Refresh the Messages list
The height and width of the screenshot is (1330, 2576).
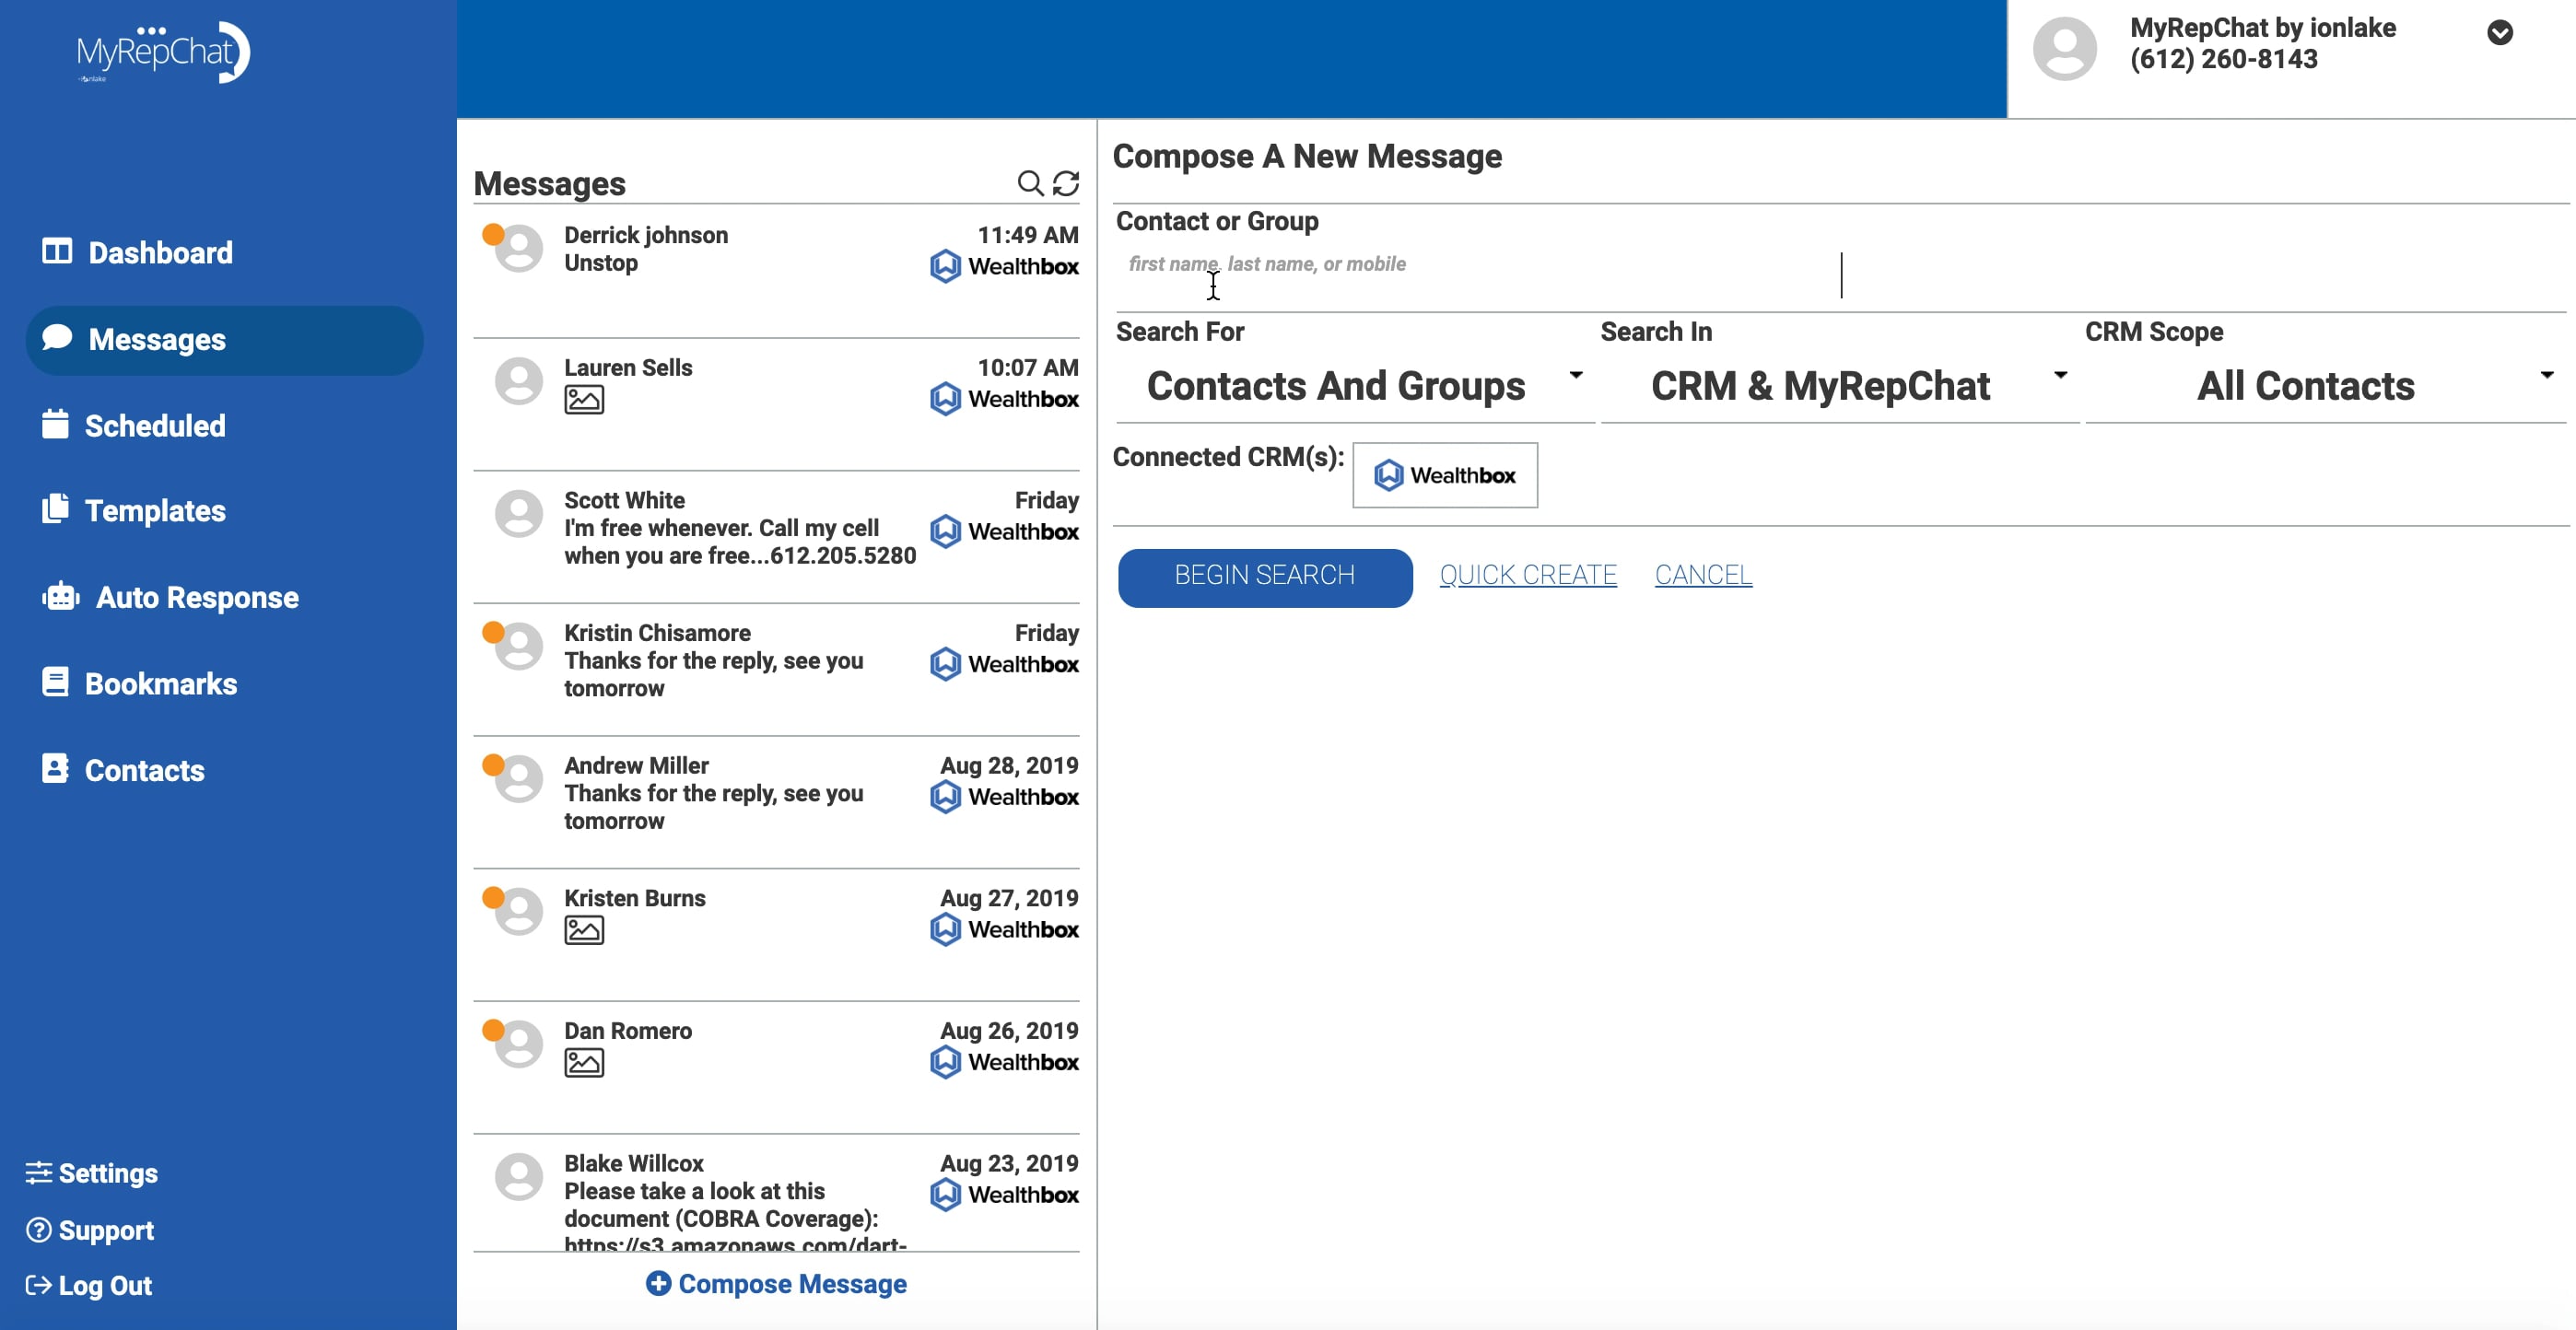coord(1066,183)
